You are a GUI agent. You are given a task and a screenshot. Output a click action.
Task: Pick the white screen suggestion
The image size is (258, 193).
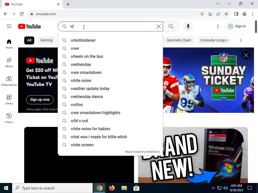(110, 145)
